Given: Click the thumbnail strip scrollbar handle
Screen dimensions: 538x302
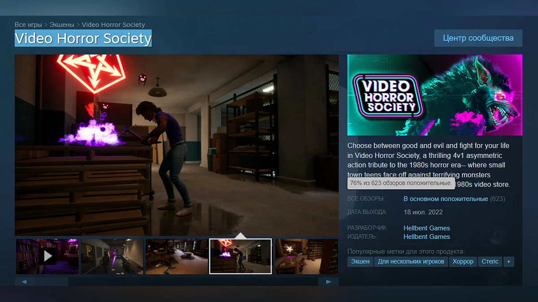Looking at the screenshot, I should tap(52, 282).
